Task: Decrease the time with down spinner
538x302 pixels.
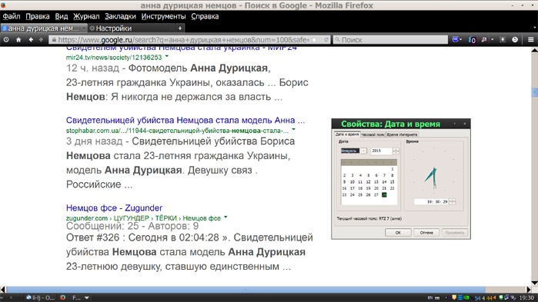Action: [453, 204]
